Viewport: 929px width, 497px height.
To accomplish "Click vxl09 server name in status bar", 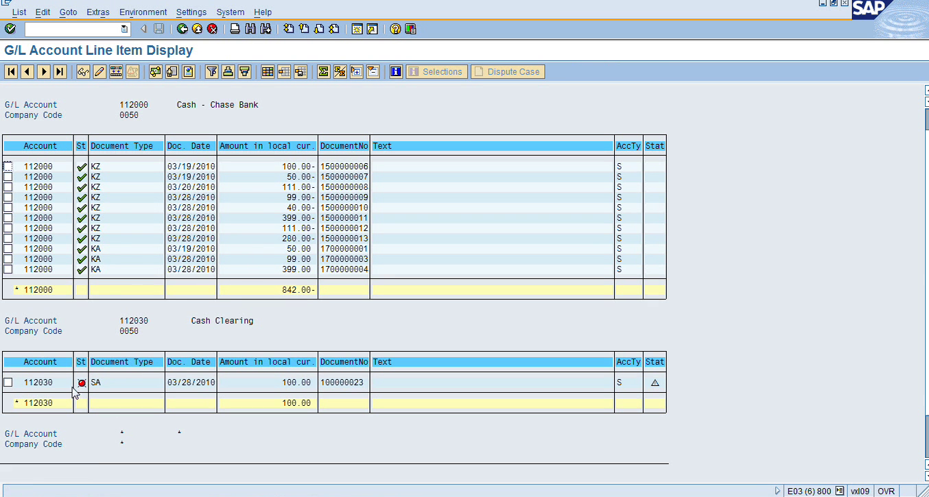I will click(x=860, y=491).
